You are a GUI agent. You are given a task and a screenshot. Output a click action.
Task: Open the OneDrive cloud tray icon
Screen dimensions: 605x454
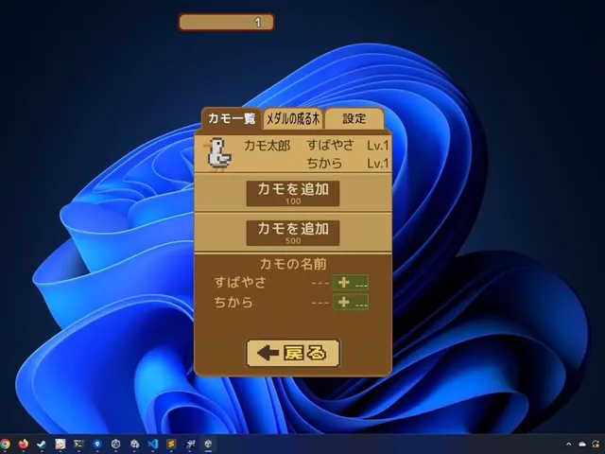click(582, 445)
